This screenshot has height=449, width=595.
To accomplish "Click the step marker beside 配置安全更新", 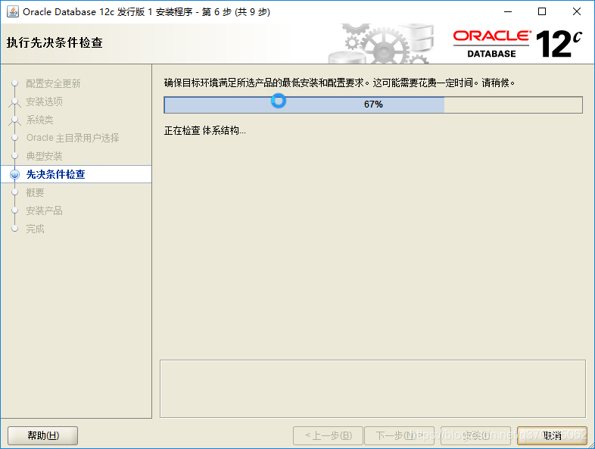I will click(x=15, y=83).
